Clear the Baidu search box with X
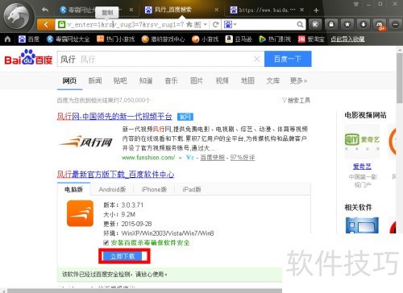 tap(257, 59)
